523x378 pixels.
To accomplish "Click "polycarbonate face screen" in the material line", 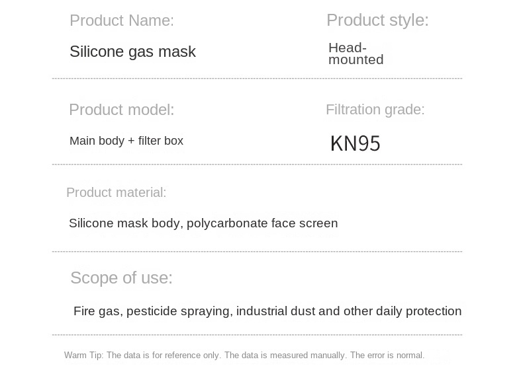I will point(262,223).
